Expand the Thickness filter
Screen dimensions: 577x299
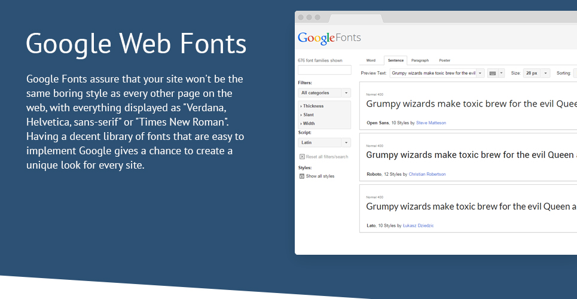click(312, 106)
